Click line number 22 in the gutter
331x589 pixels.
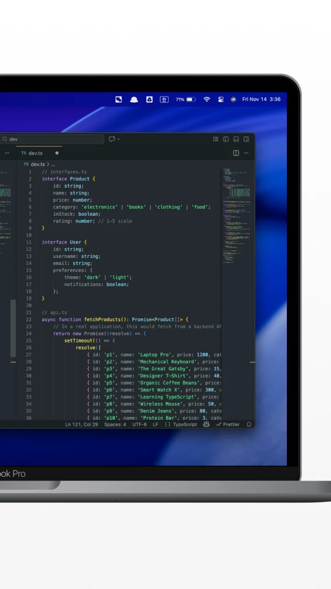29,319
